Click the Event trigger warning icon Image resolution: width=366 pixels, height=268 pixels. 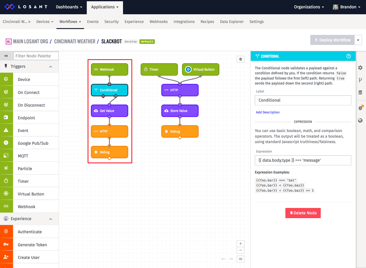(6, 131)
